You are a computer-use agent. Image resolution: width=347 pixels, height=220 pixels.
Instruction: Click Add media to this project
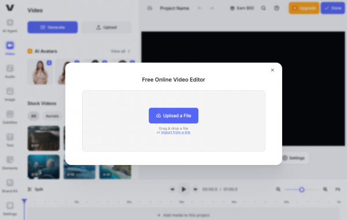coord(183,215)
